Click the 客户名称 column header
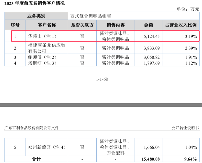Image resolution: width=202 pixels, height=163 pixels. click(x=47, y=25)
